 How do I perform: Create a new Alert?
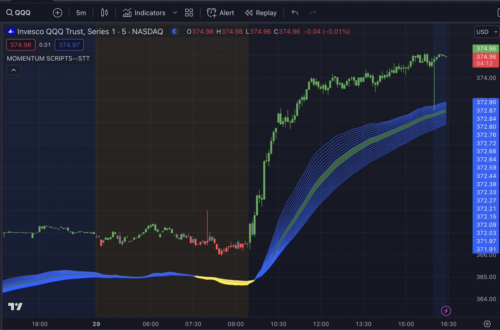pos(220,13)
